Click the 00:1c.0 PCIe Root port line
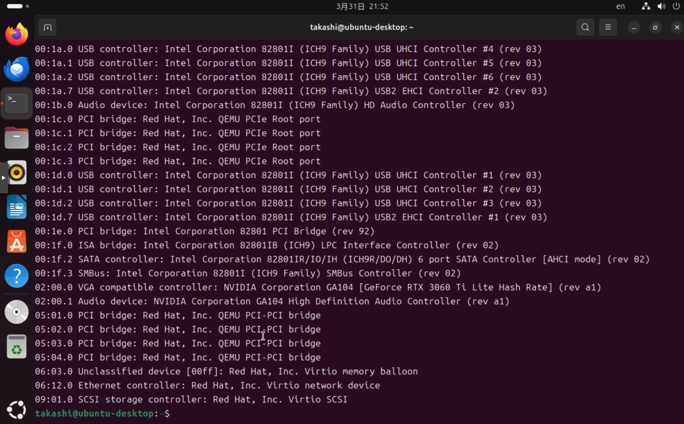Image resolution: width=684 pixels, height=424 pixels. (x=178, y=119)
